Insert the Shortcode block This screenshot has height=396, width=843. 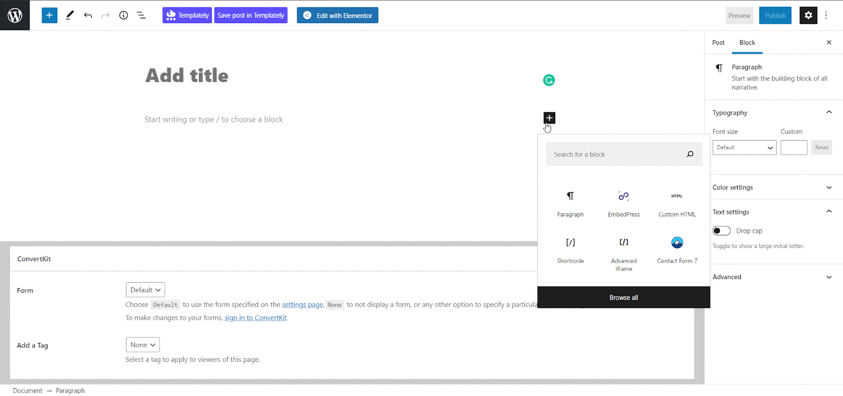(570, 250)
